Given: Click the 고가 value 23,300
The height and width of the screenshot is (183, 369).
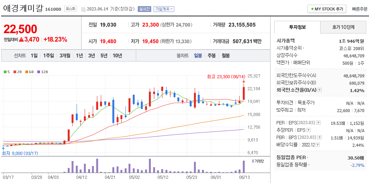Looking at the screenshot, I should tap(150, 25).
